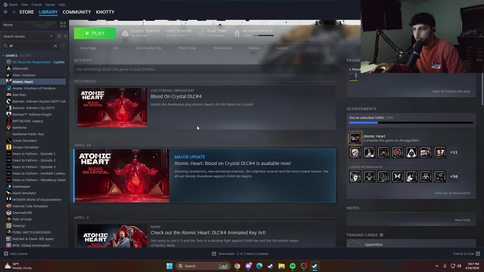Click the cloud status icon
This screenshot has height=272, width=484.
tap(125, 33)
